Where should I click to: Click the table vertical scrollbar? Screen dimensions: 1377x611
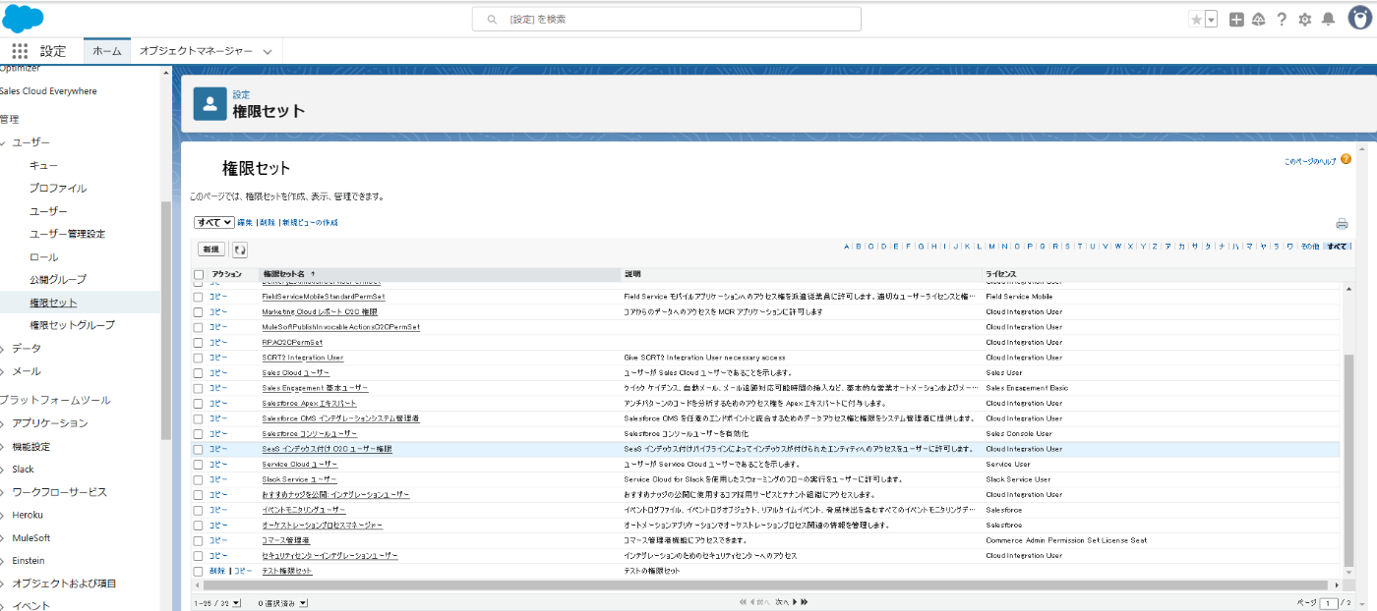[1349, 460]
